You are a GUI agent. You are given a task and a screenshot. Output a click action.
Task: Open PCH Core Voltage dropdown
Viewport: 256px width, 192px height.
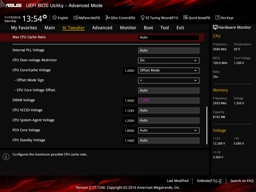pyautogui.click(x=169, y=130)
